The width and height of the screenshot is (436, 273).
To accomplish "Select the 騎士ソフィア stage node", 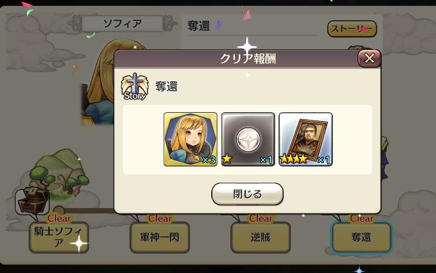I will (59, 238).
